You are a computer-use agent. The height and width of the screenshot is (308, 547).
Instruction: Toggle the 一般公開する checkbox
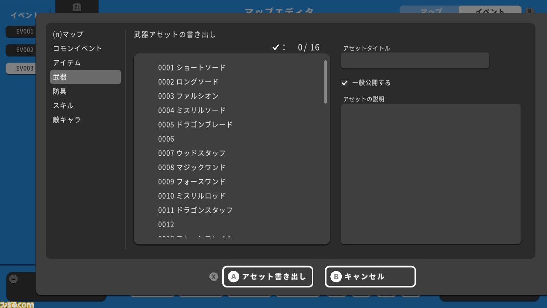click(344, 83)
